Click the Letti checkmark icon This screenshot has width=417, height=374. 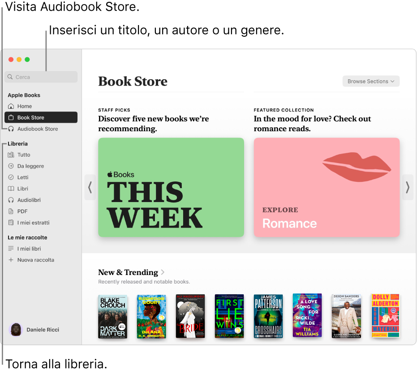point(11,177)
